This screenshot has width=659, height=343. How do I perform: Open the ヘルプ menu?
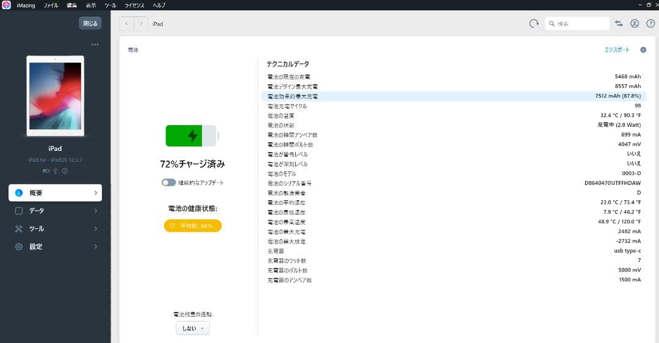pos(159,5)
